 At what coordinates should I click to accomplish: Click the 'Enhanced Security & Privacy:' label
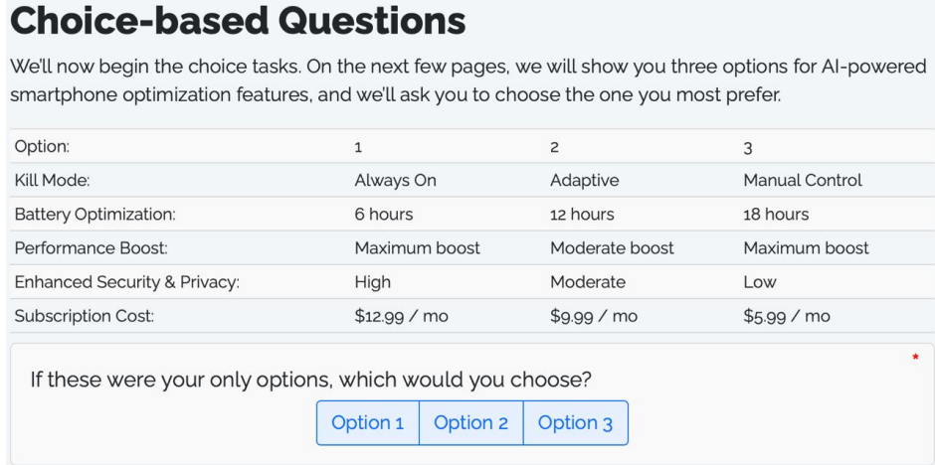point(127,282)
